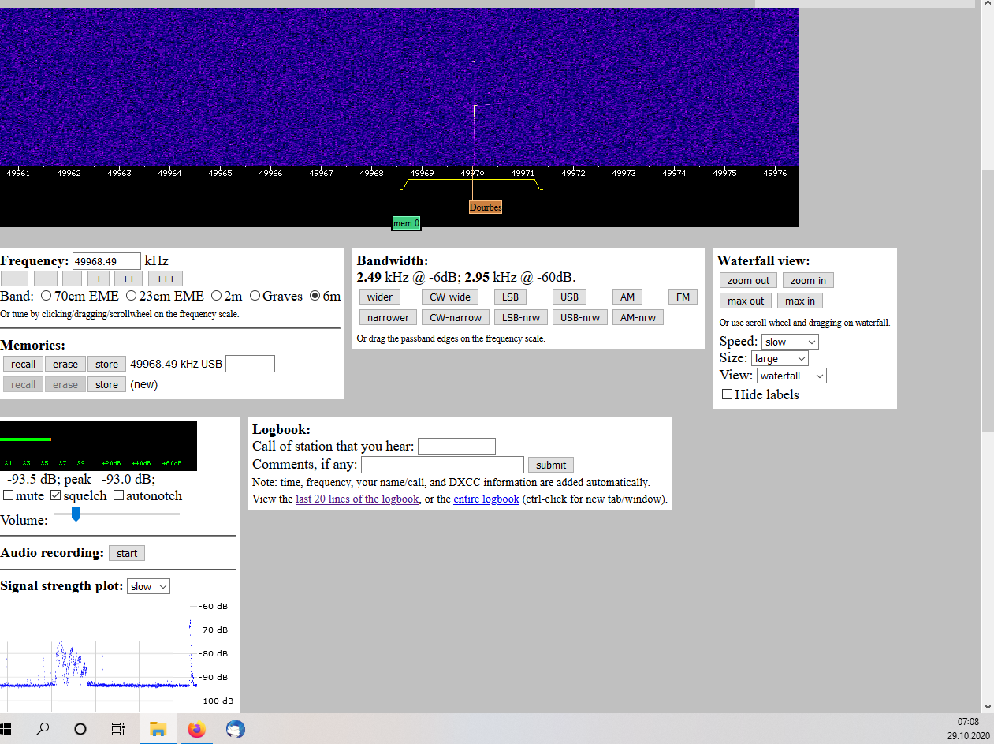994x744 pixels.
Task: Tick the Hide labels checkbox
Action: point(727,394)
